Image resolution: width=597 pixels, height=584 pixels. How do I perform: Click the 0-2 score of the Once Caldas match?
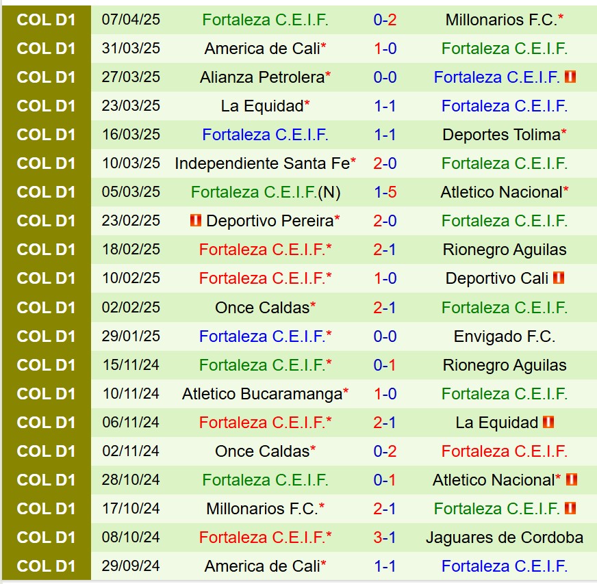click(385, 451)
